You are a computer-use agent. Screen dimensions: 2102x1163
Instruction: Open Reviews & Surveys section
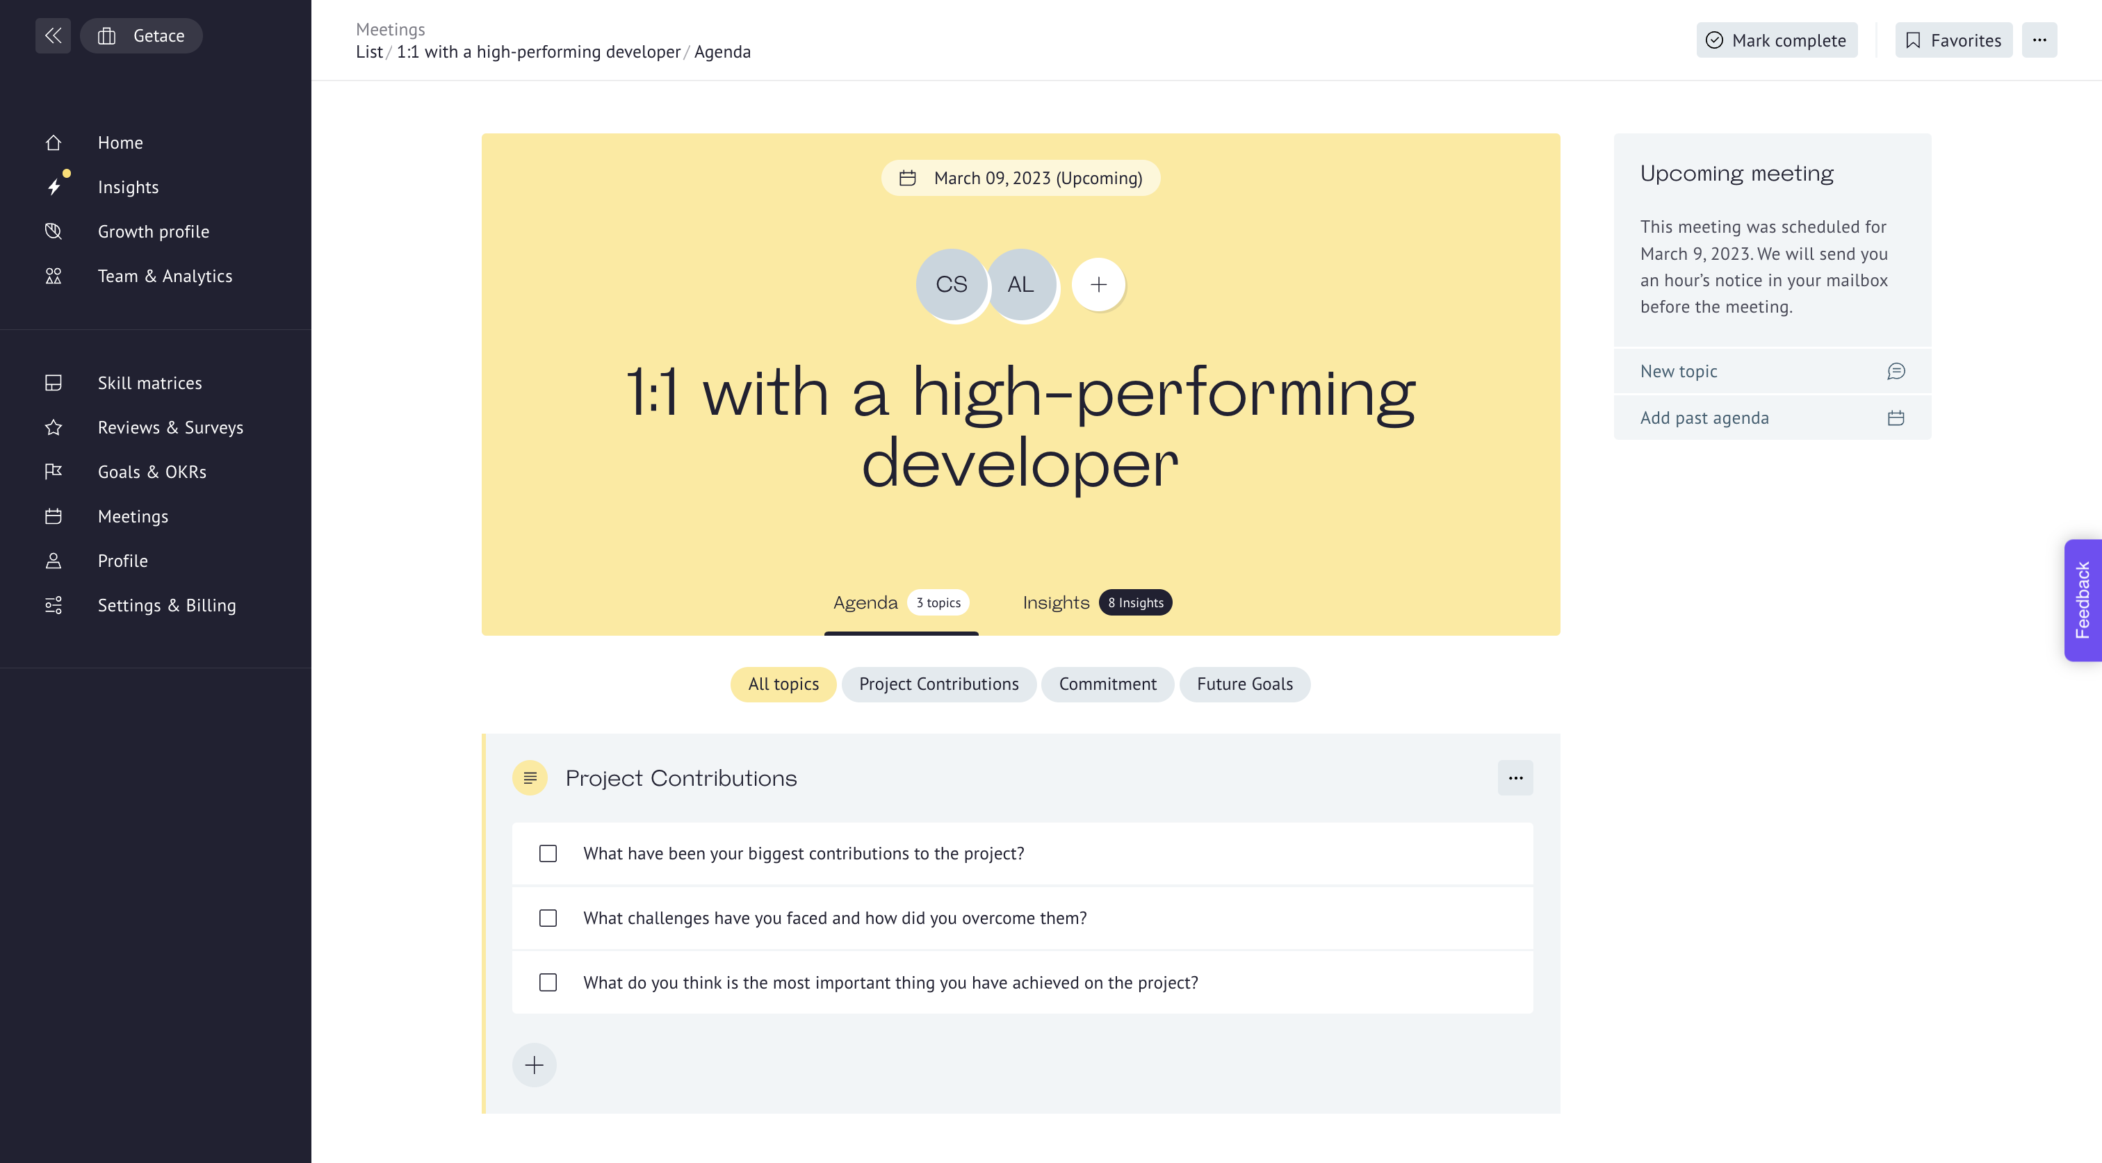[170, 427]
